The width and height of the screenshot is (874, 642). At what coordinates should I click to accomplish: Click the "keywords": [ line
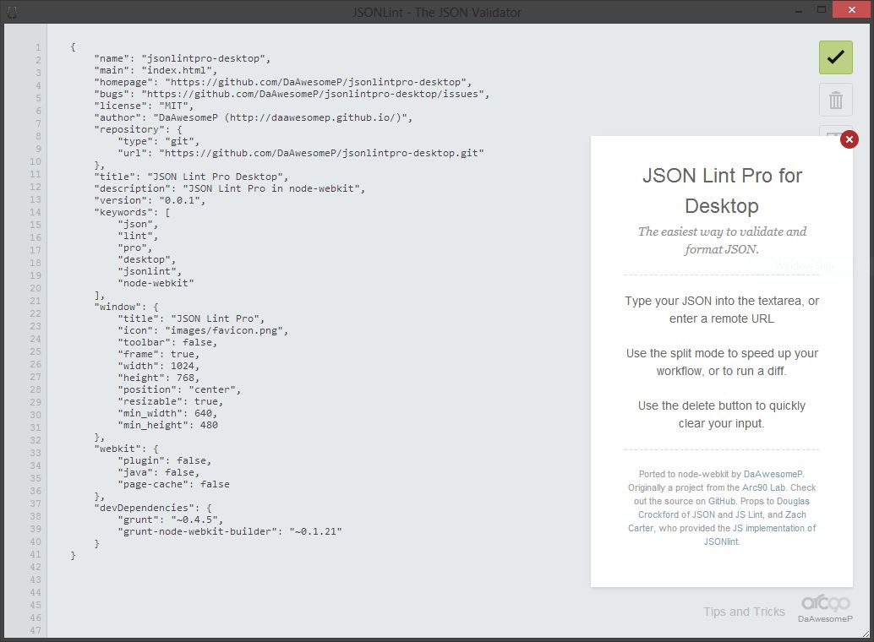[x=132, y=212]
